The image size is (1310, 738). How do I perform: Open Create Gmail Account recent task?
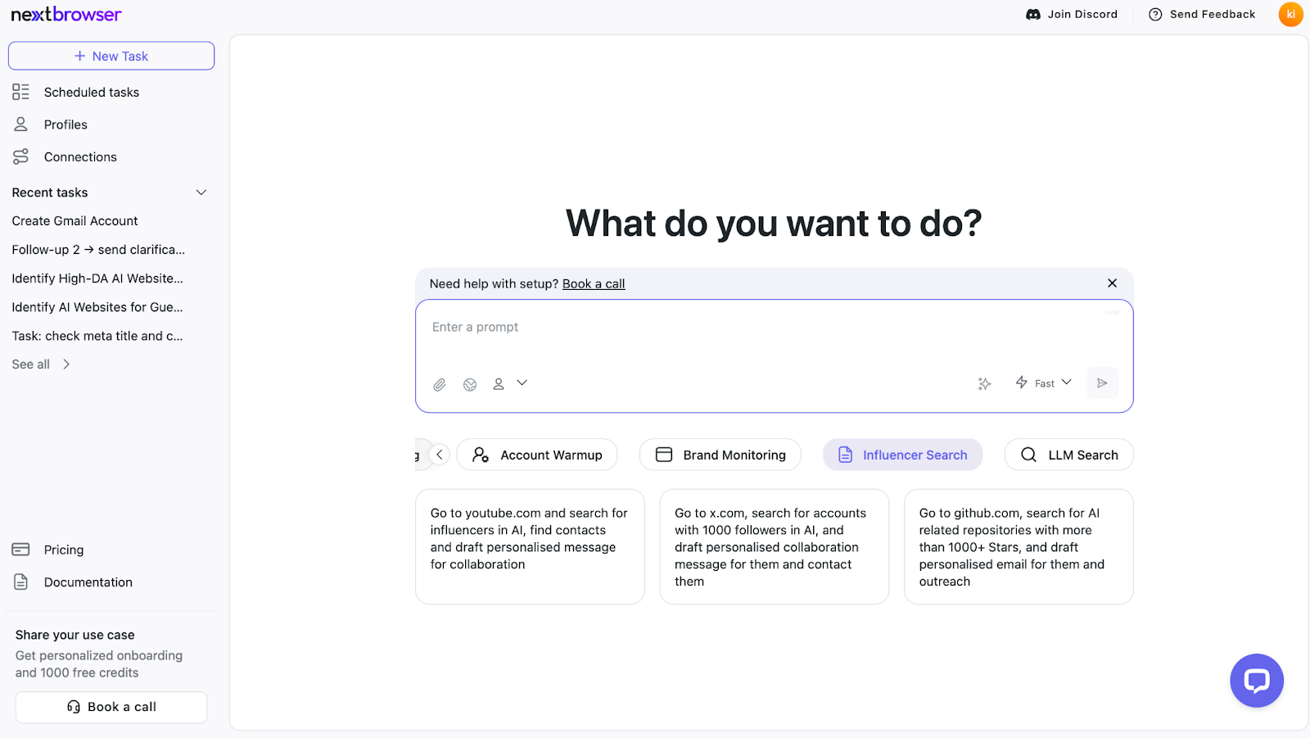tap(75, 221)
